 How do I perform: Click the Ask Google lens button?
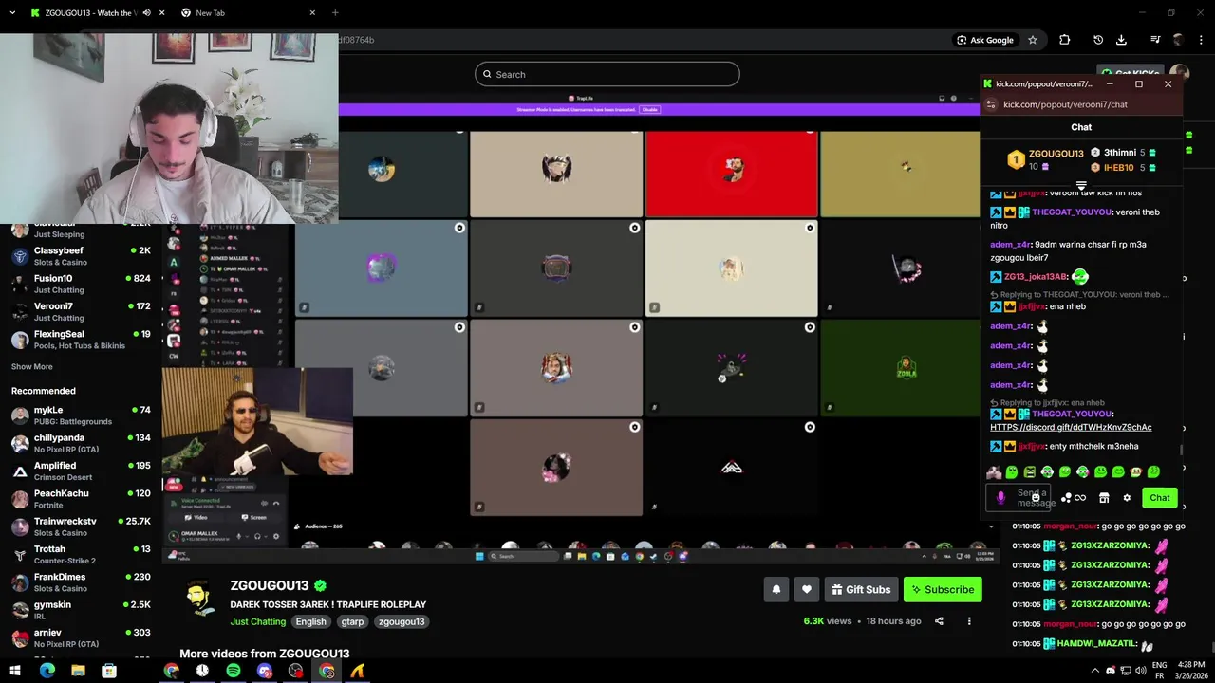click(986, 40)
